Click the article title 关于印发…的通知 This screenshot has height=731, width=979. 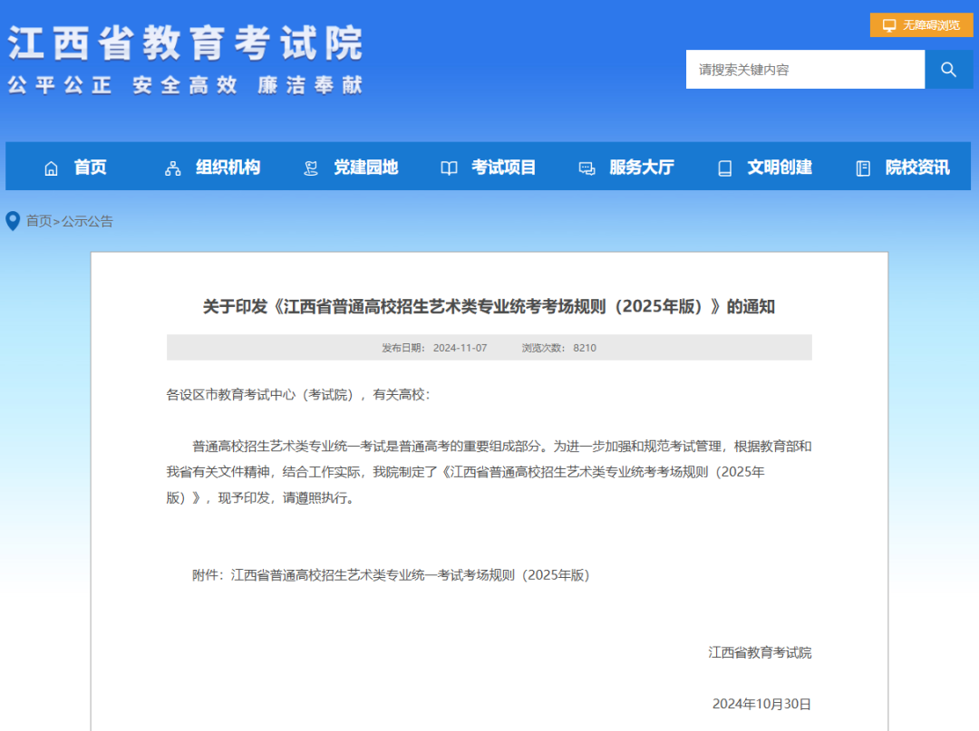coord(489,306)
